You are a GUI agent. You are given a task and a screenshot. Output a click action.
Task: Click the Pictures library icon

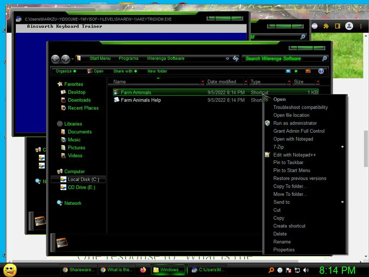click(63, 148)
